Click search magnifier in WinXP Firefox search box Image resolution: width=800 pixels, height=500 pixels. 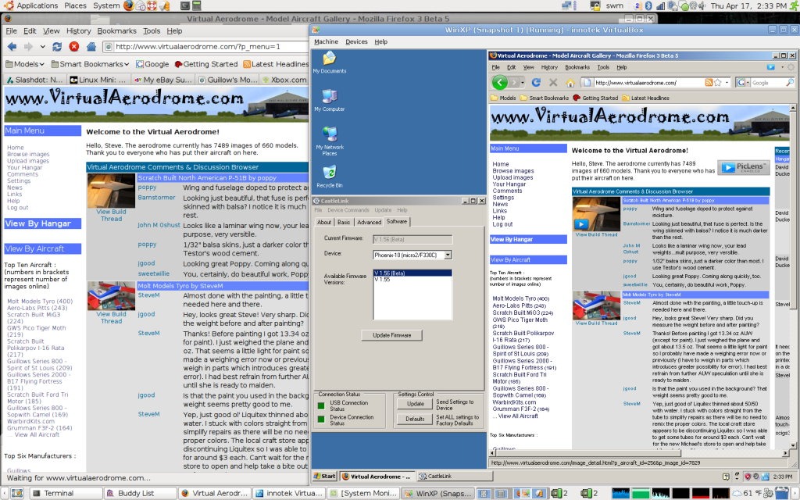point(789,82)
